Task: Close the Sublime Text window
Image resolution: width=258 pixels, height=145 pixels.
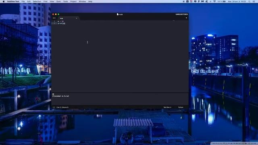Action: point(53,14)
